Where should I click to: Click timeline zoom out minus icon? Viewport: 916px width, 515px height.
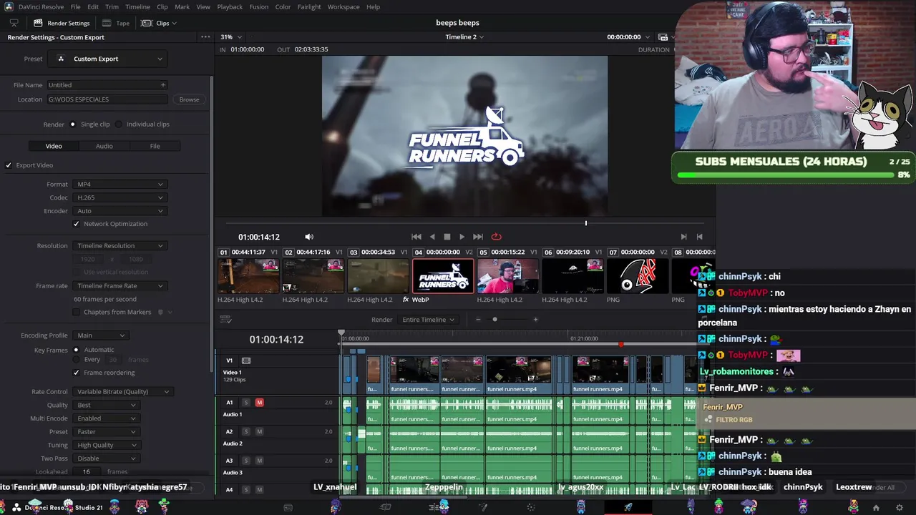(x=478, y=320)
